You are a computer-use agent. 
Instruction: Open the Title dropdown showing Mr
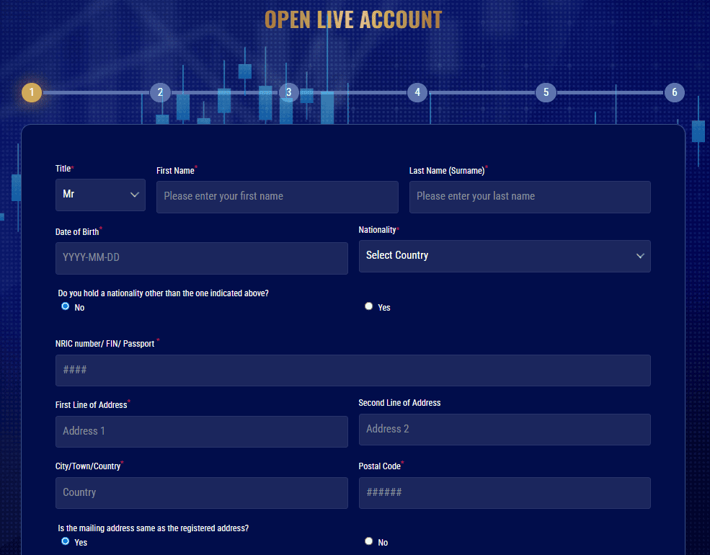pos(100,195)
